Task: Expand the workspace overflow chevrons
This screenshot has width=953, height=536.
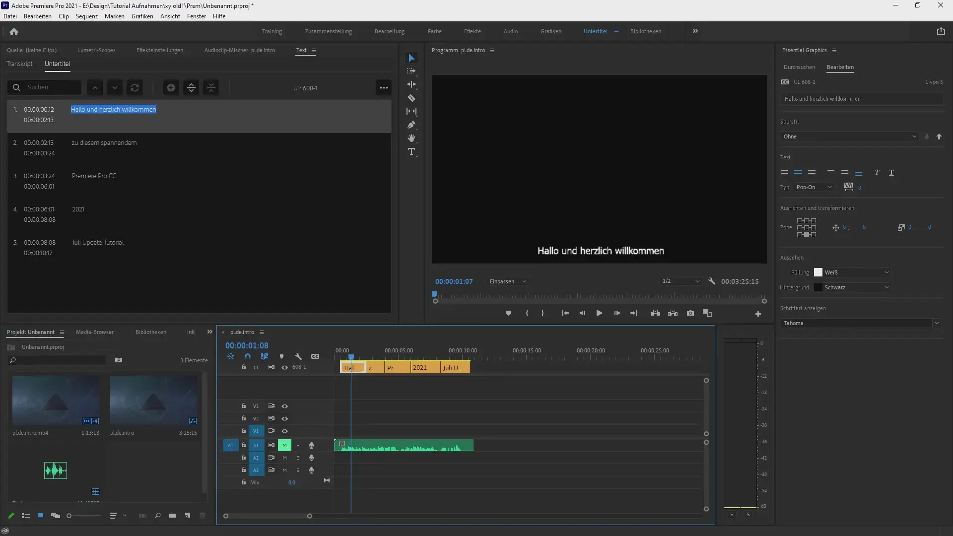Action: pos(695,31)
